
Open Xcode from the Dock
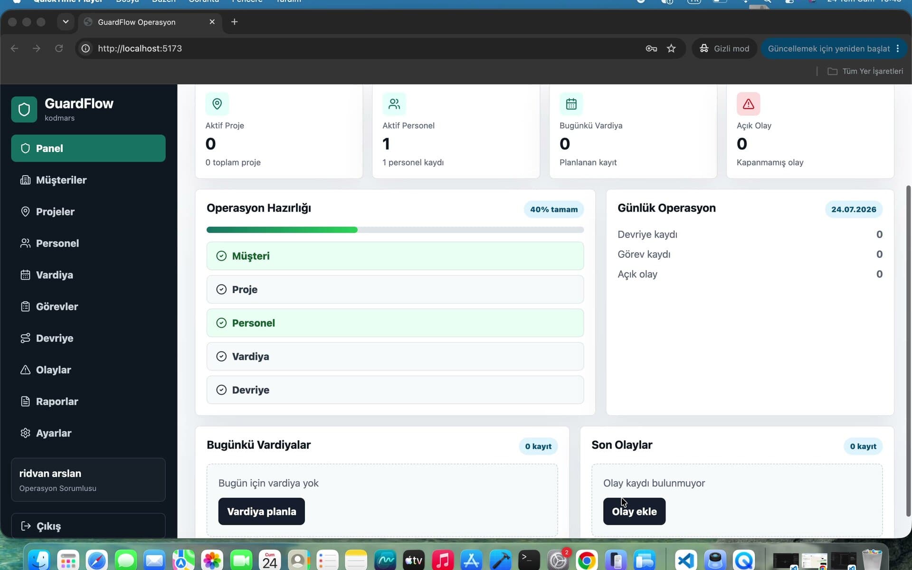(500, 561)
